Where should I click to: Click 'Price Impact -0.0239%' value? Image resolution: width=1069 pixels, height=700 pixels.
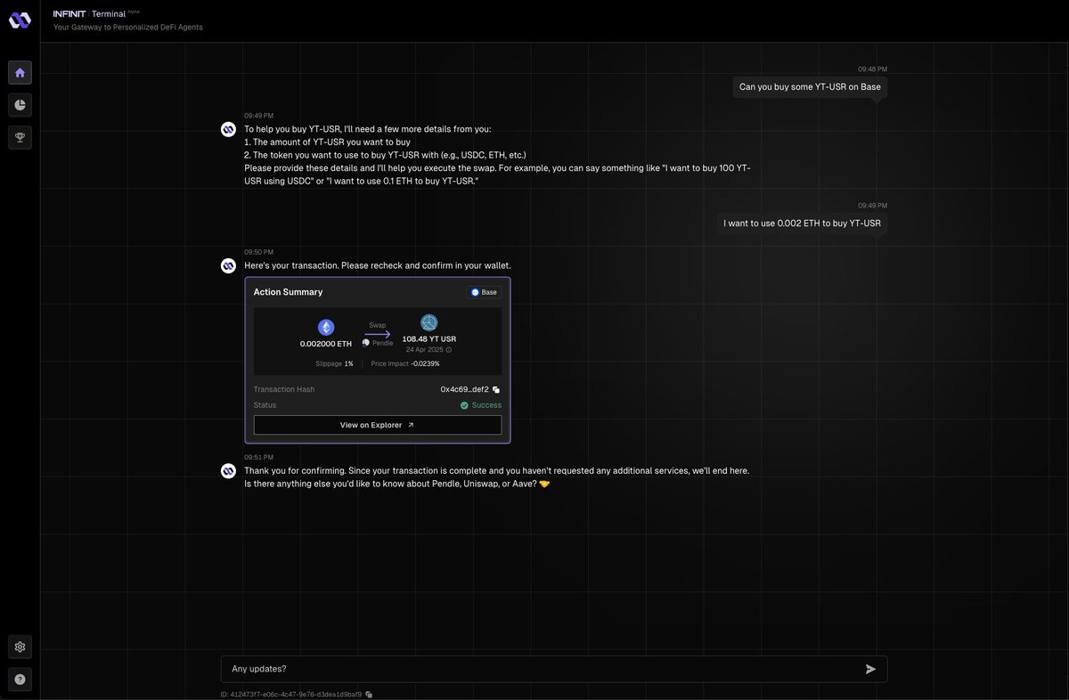click(405, 363)
